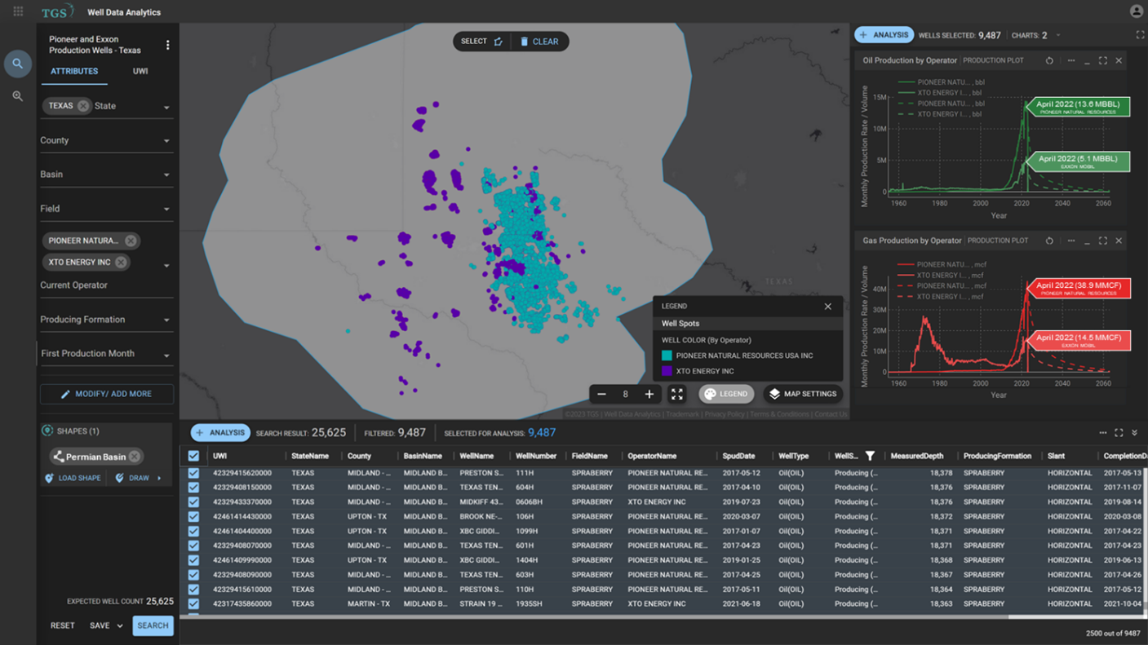Collapse the results table with double chevron

tap(1134, 433)
